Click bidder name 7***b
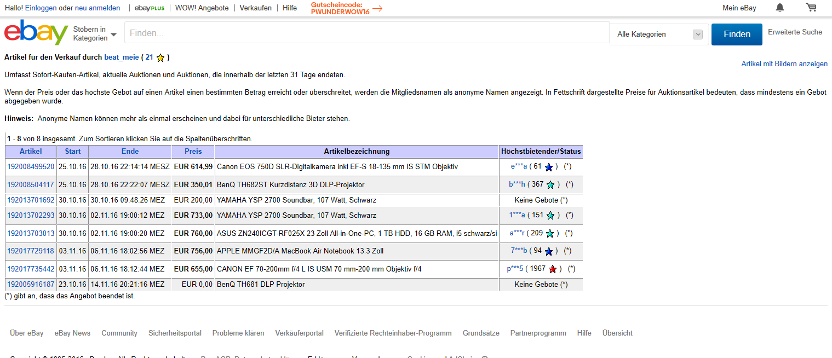Image resolution: width=832 pixels, height=358 pixels. point(519,251)
